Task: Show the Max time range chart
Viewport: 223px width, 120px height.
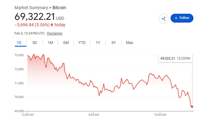Action: click(130, 43)
